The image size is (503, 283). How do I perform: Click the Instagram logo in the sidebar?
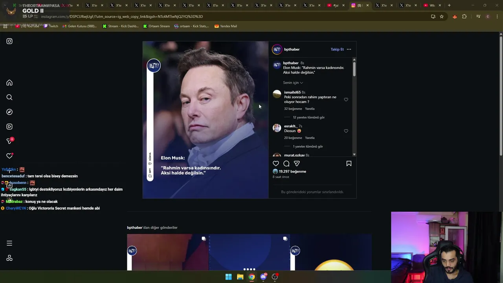pos(9,41)
